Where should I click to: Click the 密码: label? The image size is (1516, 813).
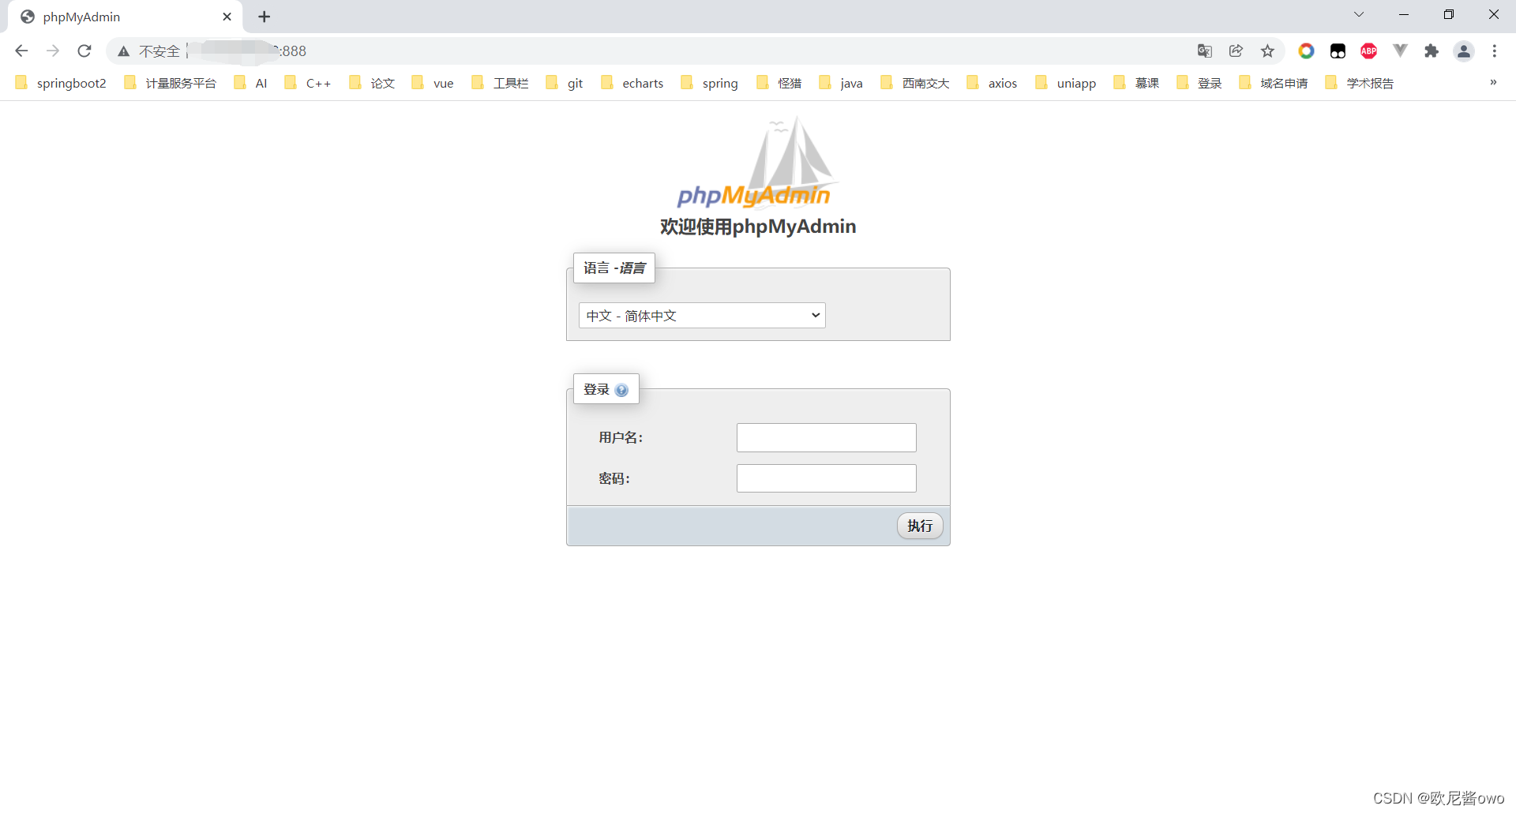click(614, 478)
